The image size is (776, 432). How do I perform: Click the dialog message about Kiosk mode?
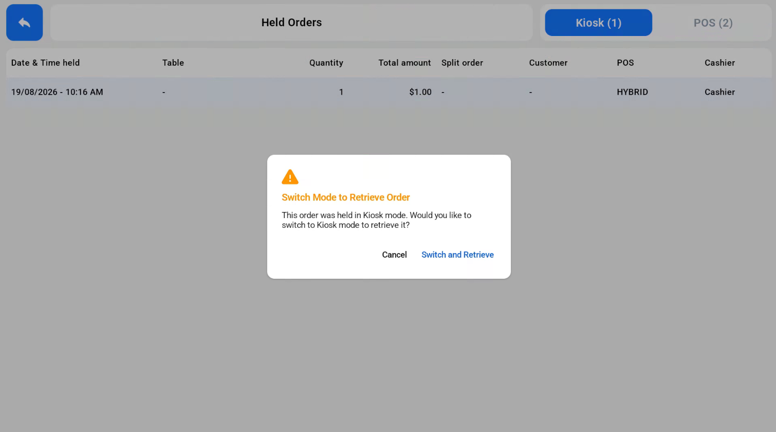(376, 220)
